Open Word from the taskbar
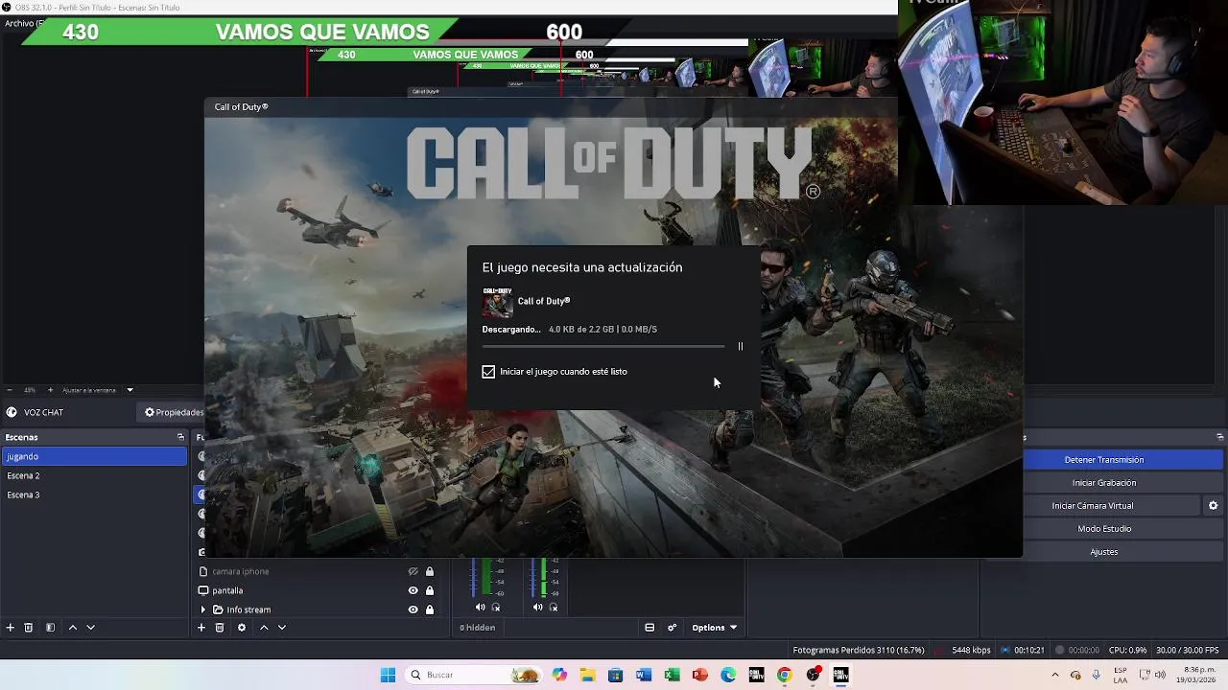Image resolution: width=1228 pixels, height=690 pixels. click(x=644, y=675)
